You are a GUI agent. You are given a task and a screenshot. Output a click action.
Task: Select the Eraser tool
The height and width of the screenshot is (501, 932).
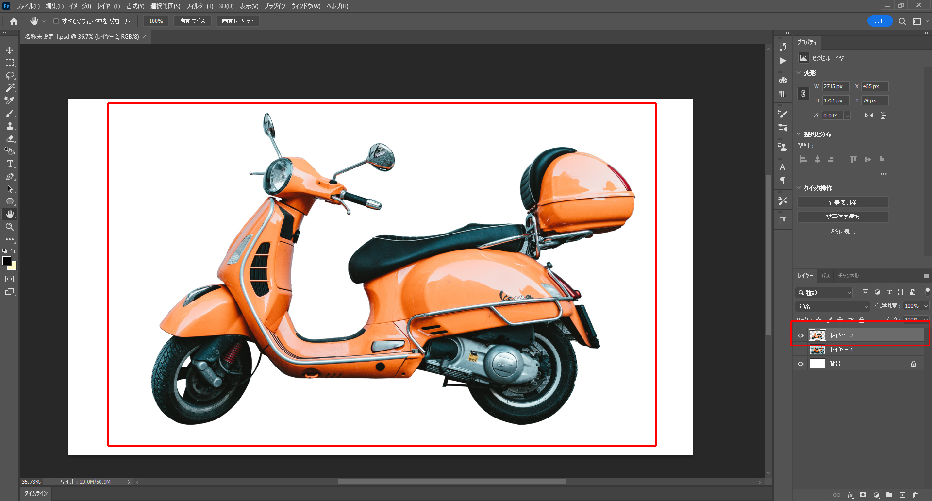(10, 139)
